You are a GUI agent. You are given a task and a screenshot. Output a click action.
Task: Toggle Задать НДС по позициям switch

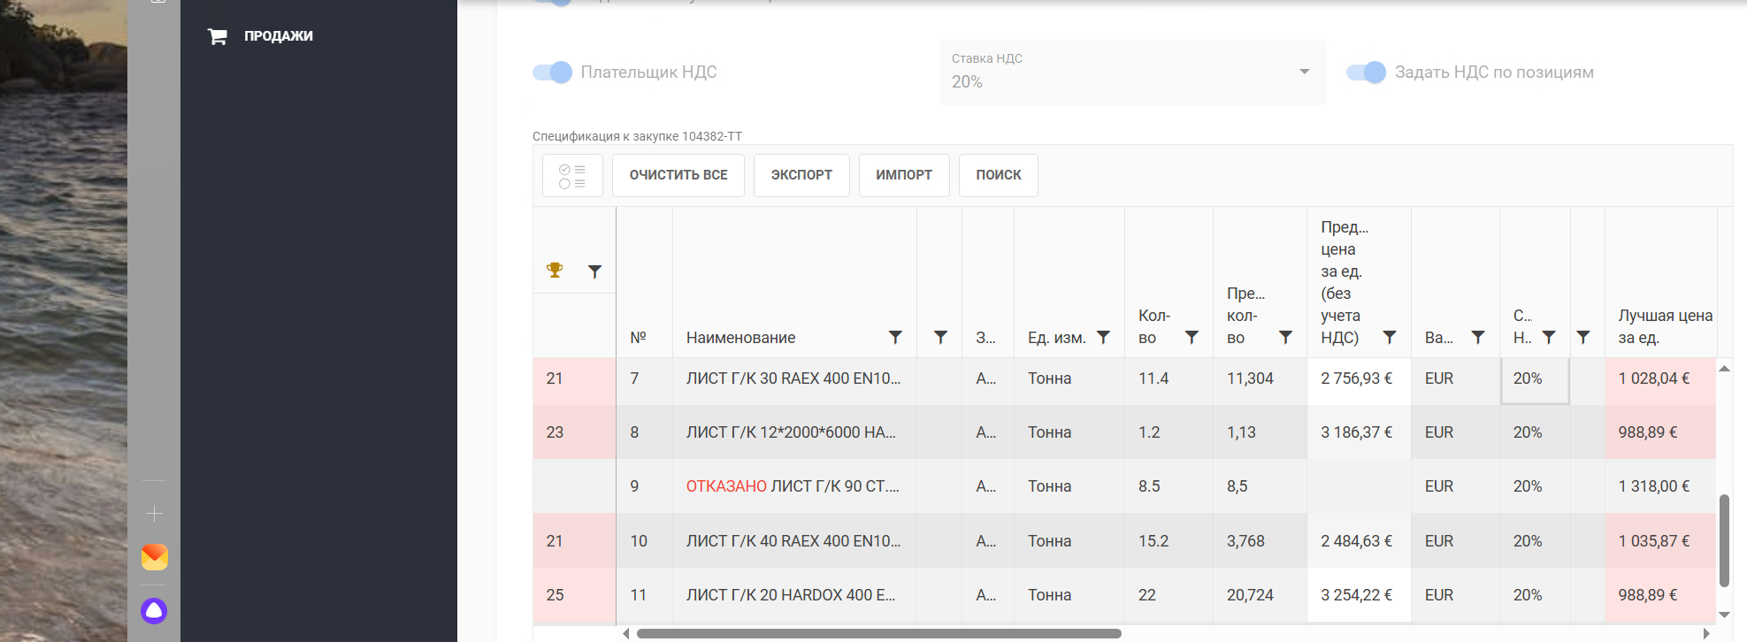[x=1366, y=73]
